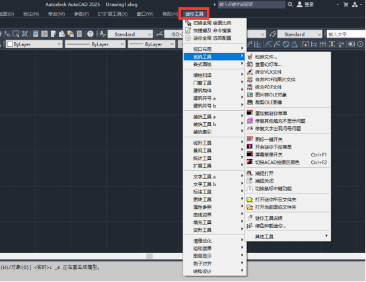Viewport: 366px width, 282px height.
Task: Click the 输入文字 text input field
Action: pos(346,34)
